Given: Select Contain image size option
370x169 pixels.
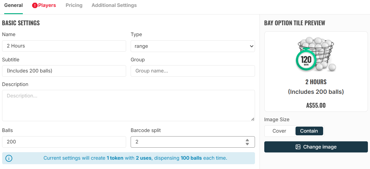Looking at the screenshot, I should (309, 131).
